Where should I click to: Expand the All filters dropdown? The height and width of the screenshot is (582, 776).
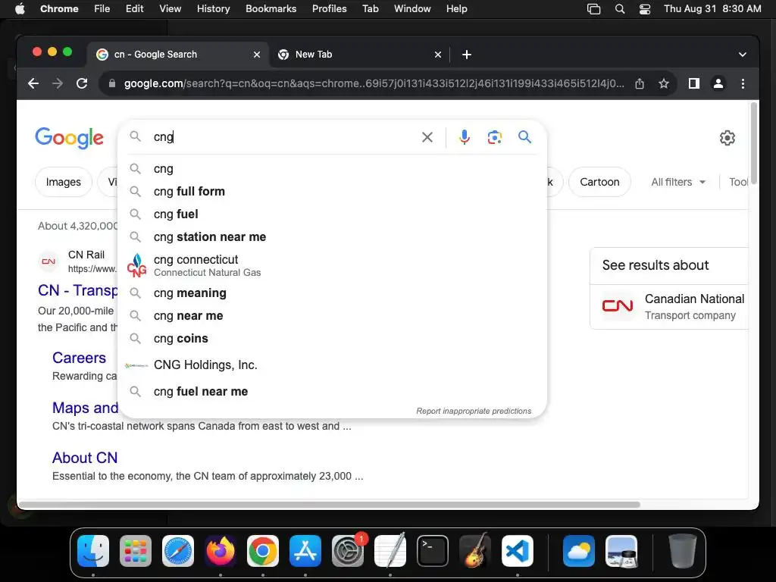tap(678, 182)
